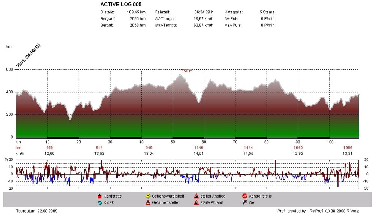Click the steile Abfahrt triangle icon
This screenshot has height=213, width=375.
(196, 203)
